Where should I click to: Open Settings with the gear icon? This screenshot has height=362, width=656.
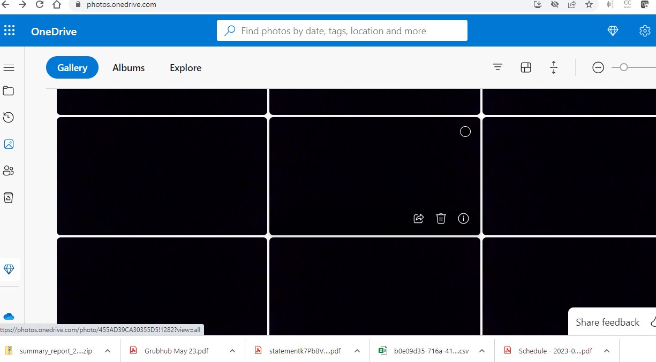click(x=645, y=30)
